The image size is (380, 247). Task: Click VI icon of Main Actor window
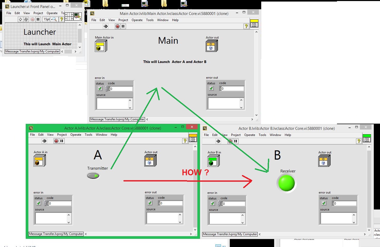[x=254, y=23]
